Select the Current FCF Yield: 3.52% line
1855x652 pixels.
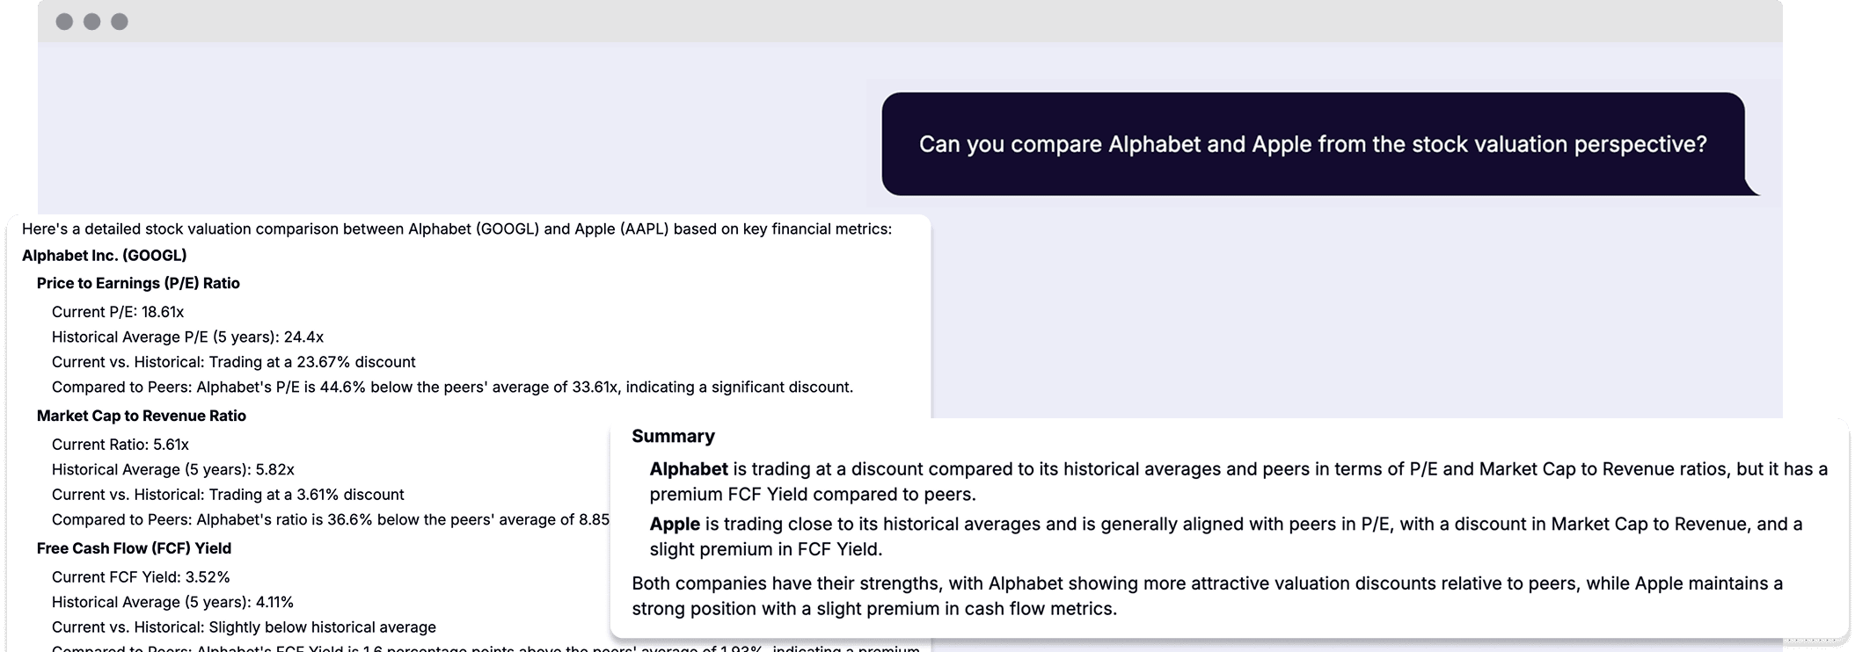pyautogui.click(x=141, y=577)
